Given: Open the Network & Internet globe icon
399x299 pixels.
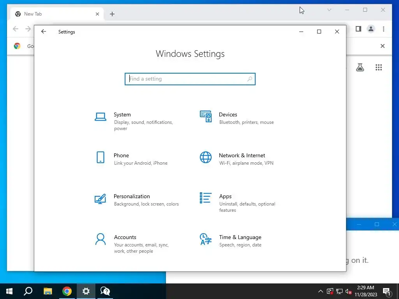Looking at the screenshot, I should click(x=206, y=157).
